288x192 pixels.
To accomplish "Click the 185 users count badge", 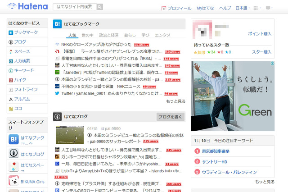I will point(172,52).
